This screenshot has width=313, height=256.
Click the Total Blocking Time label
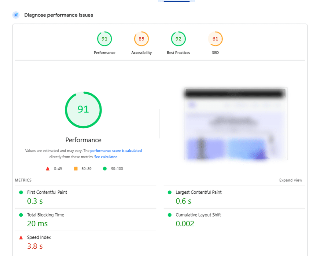click(46, 215)
